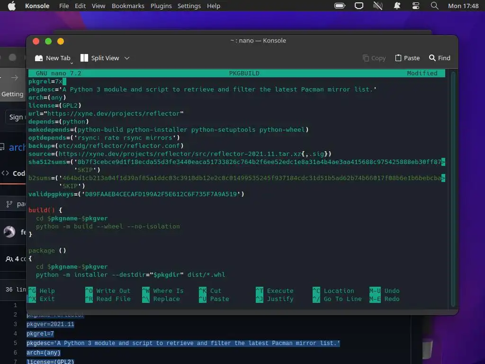Click the Sign in button in background browser

16,117
